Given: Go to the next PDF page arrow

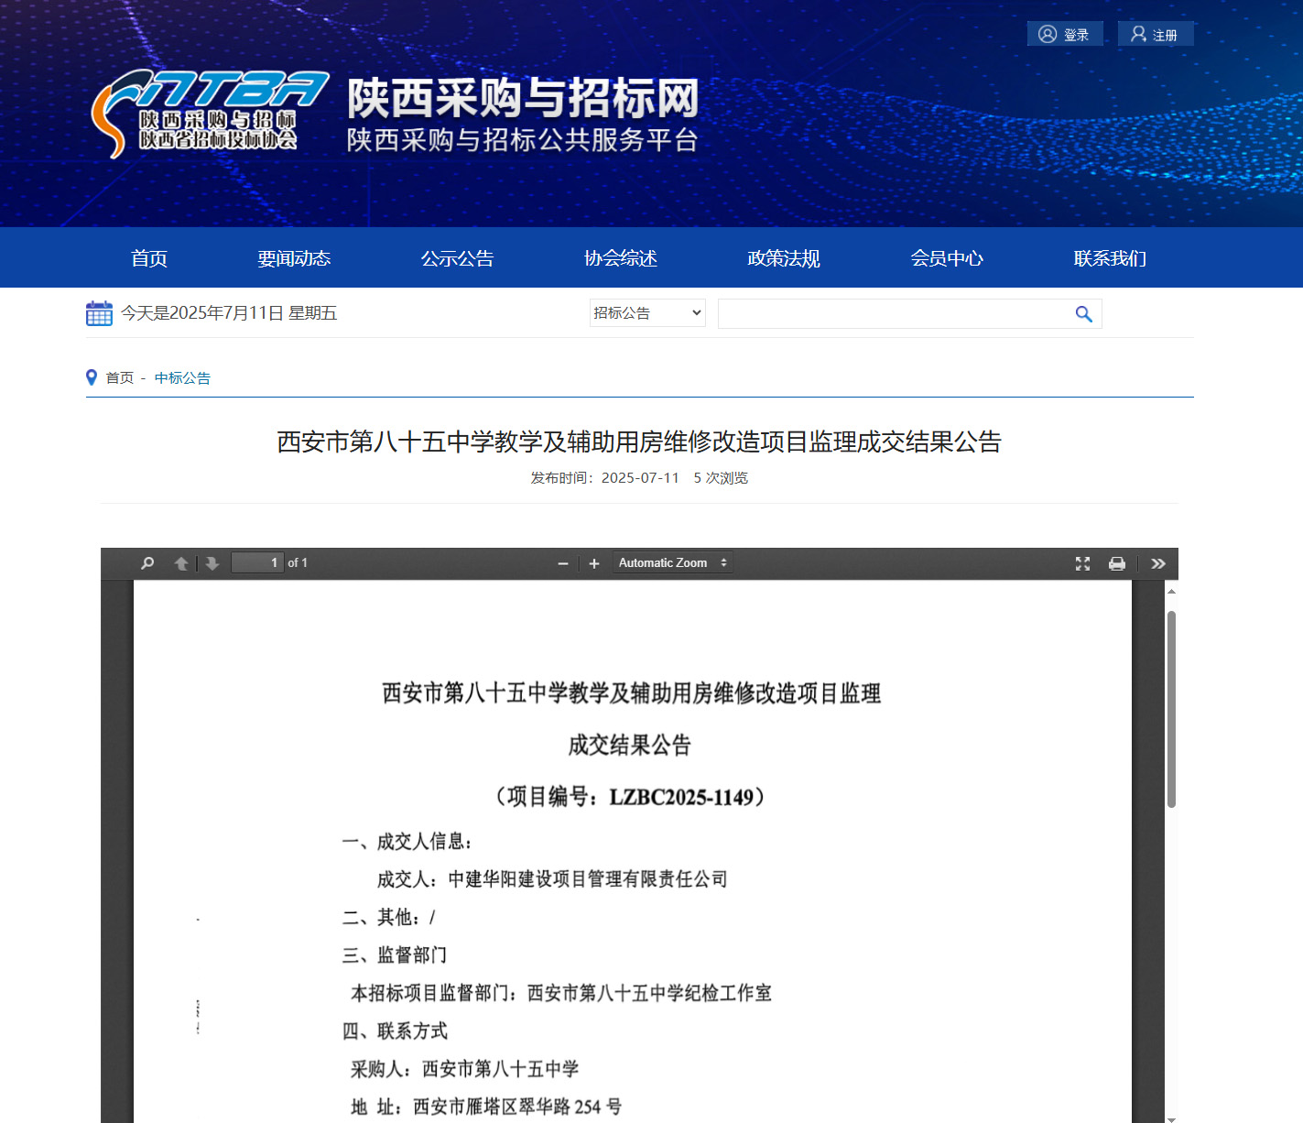Looking at the screenshot, I should 212,563.
